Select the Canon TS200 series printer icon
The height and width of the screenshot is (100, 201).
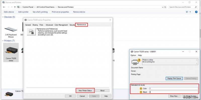pos(11,52)
